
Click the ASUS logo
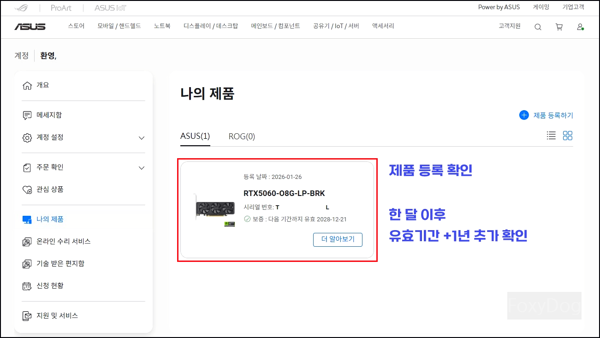(x=30, y=27)
